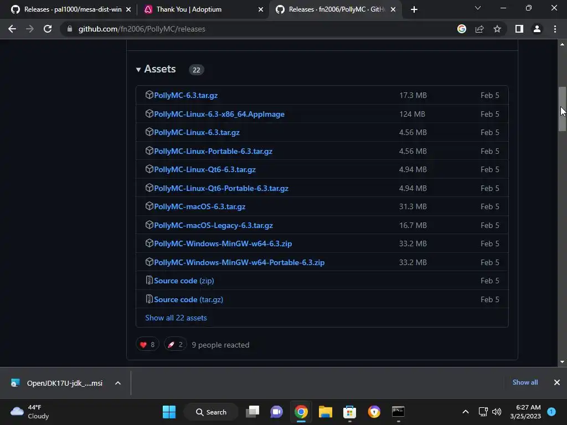Open Chrome three-dot menu
The height and width of the screenshot is (425, 567).
pos(555,29)
